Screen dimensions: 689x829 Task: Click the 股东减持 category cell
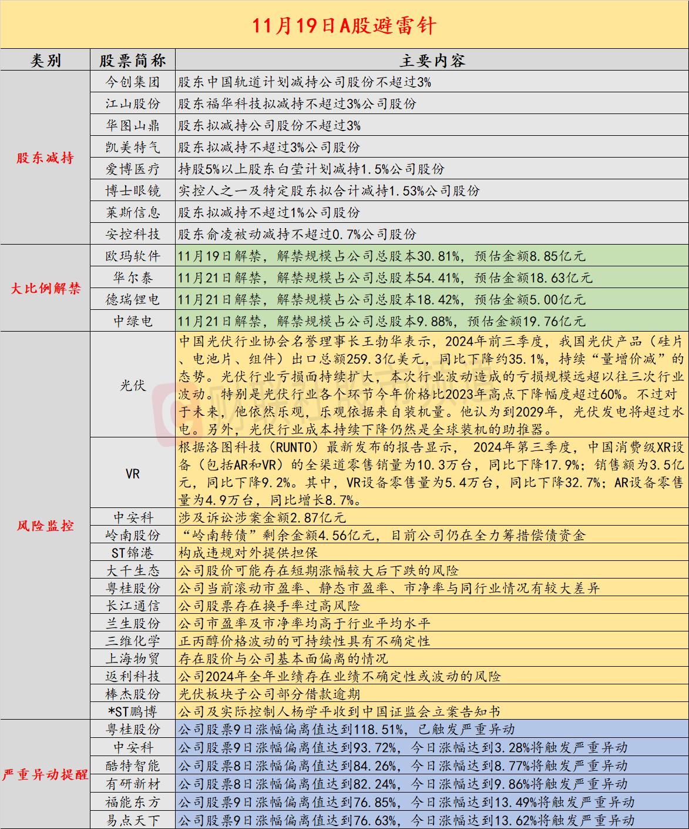tap(45, 158)
